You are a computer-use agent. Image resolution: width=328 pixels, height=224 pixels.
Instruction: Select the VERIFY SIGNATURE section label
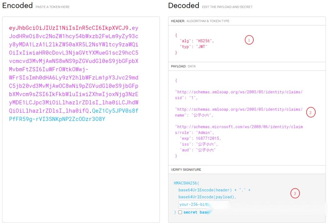186,169
